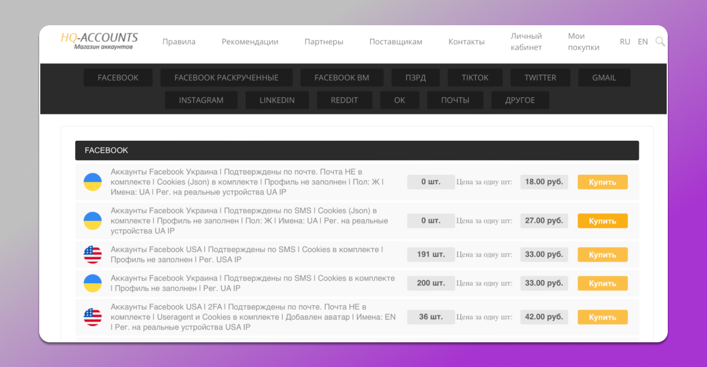Screen dimensions: 707x367
Task: Switch site language to EN
Action: (x=643, y=41)
